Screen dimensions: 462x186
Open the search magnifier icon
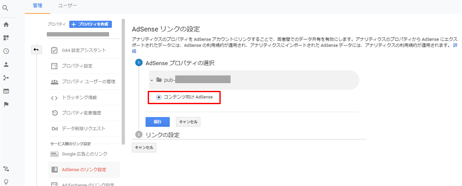pos(5,8)
